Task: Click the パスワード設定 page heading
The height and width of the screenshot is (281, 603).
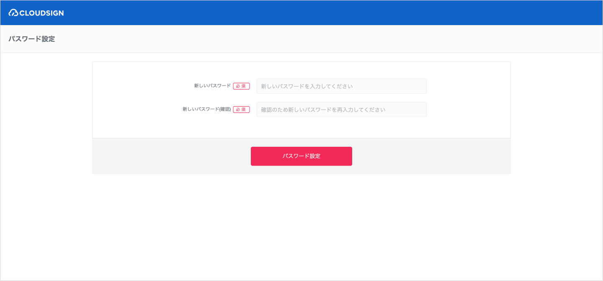Action: click(x=32, y=39)
